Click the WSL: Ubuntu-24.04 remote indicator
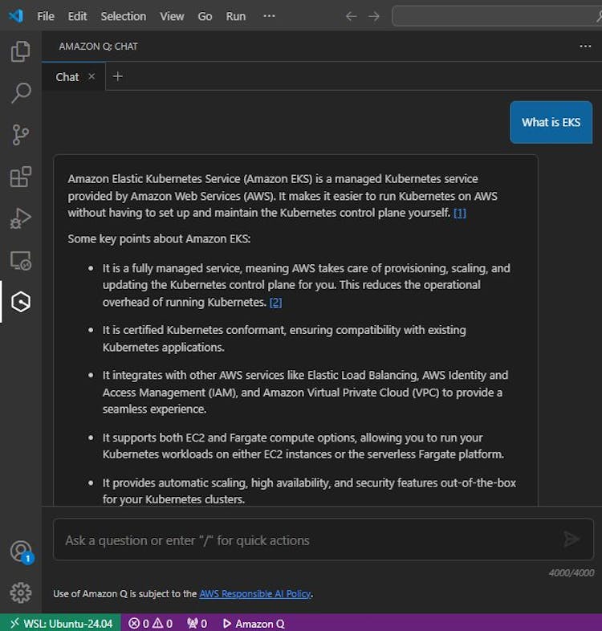This screenshot has width=602, height=631. pyautogui.click(x=61, y=623)
